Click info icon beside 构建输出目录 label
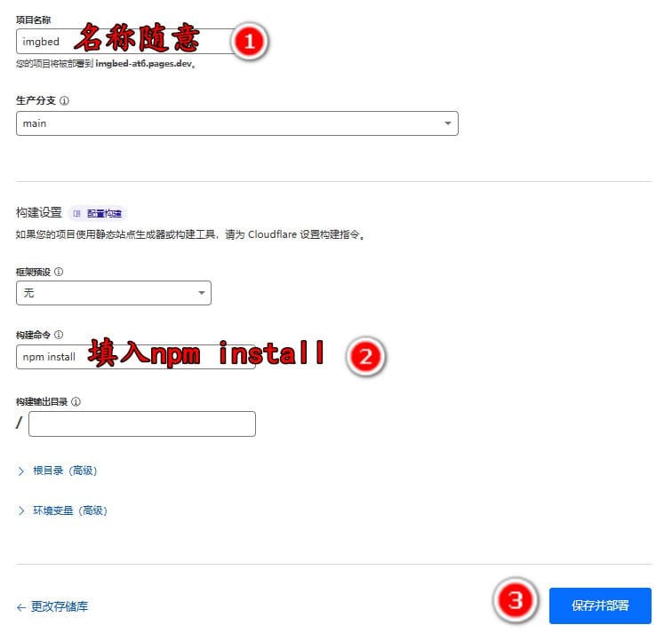Viewport: 664px width, 633px height. click(76, 401)
